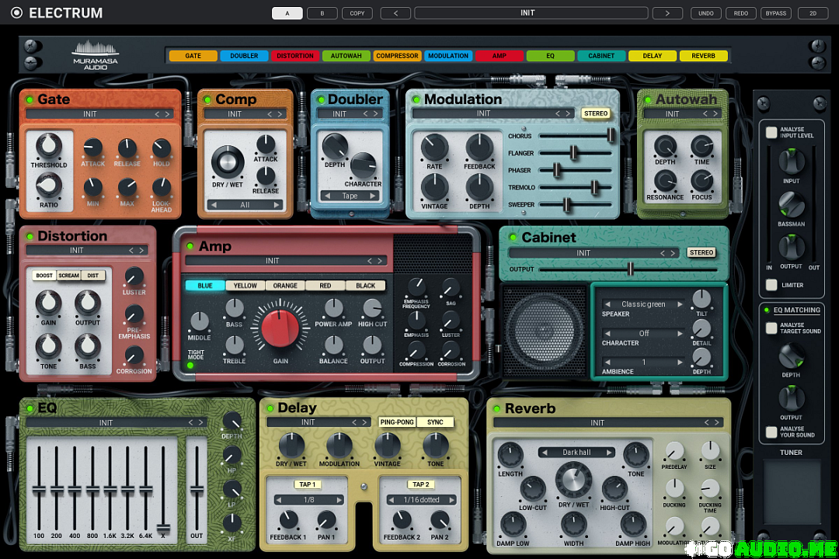Click the Doubler Depth knob

(x=335, y=147)
